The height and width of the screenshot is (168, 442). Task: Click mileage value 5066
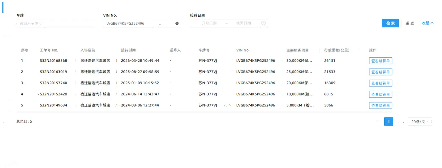pos(329,105)
